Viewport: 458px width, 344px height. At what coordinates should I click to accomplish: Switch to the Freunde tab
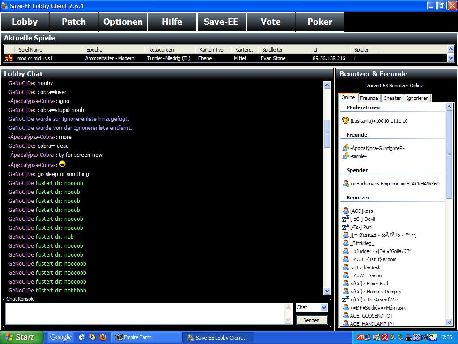pos(369,98)
